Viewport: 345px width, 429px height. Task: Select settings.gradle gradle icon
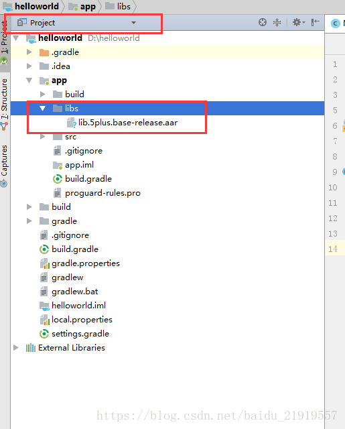coord(44,334)
